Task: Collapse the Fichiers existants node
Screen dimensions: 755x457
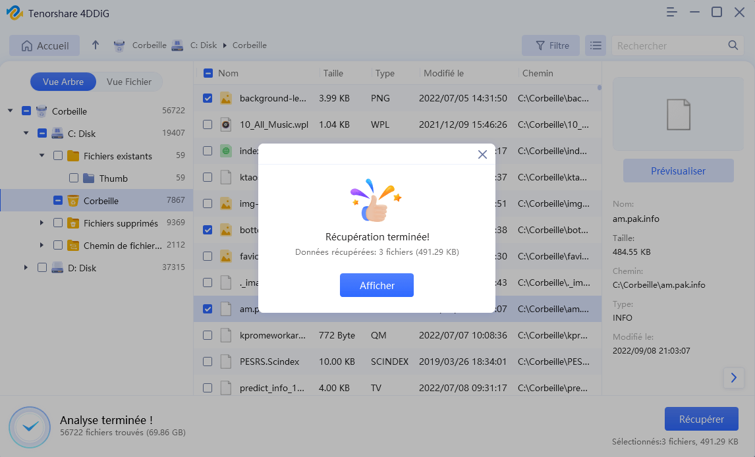Action: click(x=42, y=155)
